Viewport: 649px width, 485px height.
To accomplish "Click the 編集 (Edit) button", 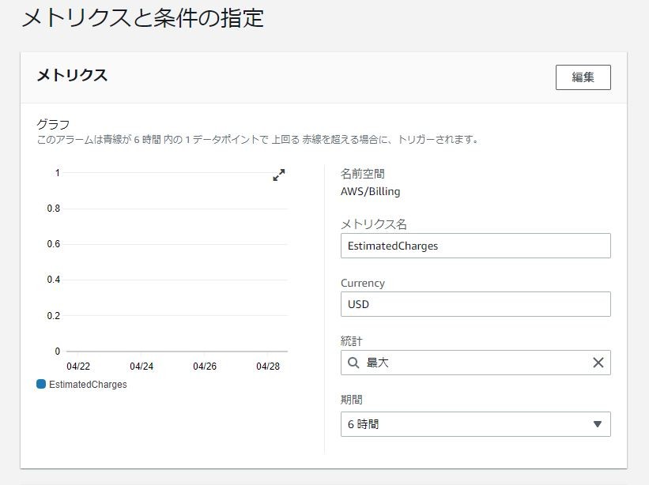I will [583, 77].
